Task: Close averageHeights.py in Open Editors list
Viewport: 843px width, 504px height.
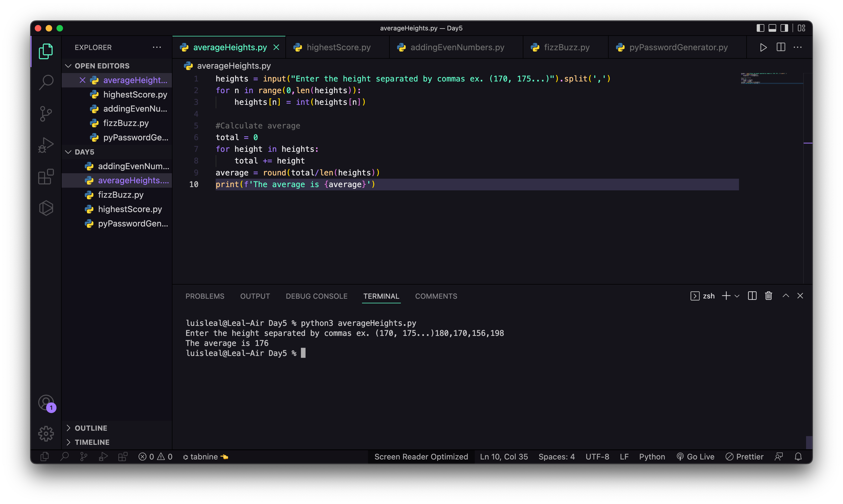Action: point(82,80)
